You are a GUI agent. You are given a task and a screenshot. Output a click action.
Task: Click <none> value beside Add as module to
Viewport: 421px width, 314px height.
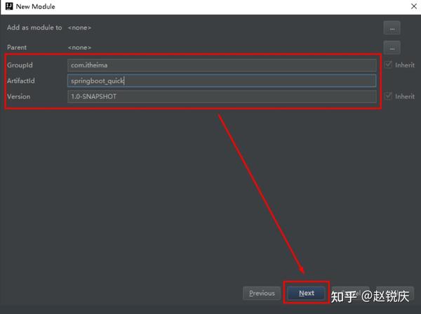[79, 27]
